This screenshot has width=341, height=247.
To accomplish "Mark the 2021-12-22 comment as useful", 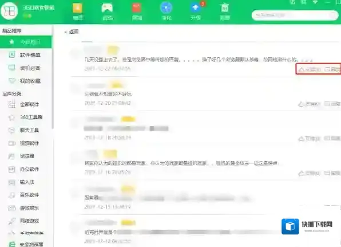I will click(x=310, y=69).
